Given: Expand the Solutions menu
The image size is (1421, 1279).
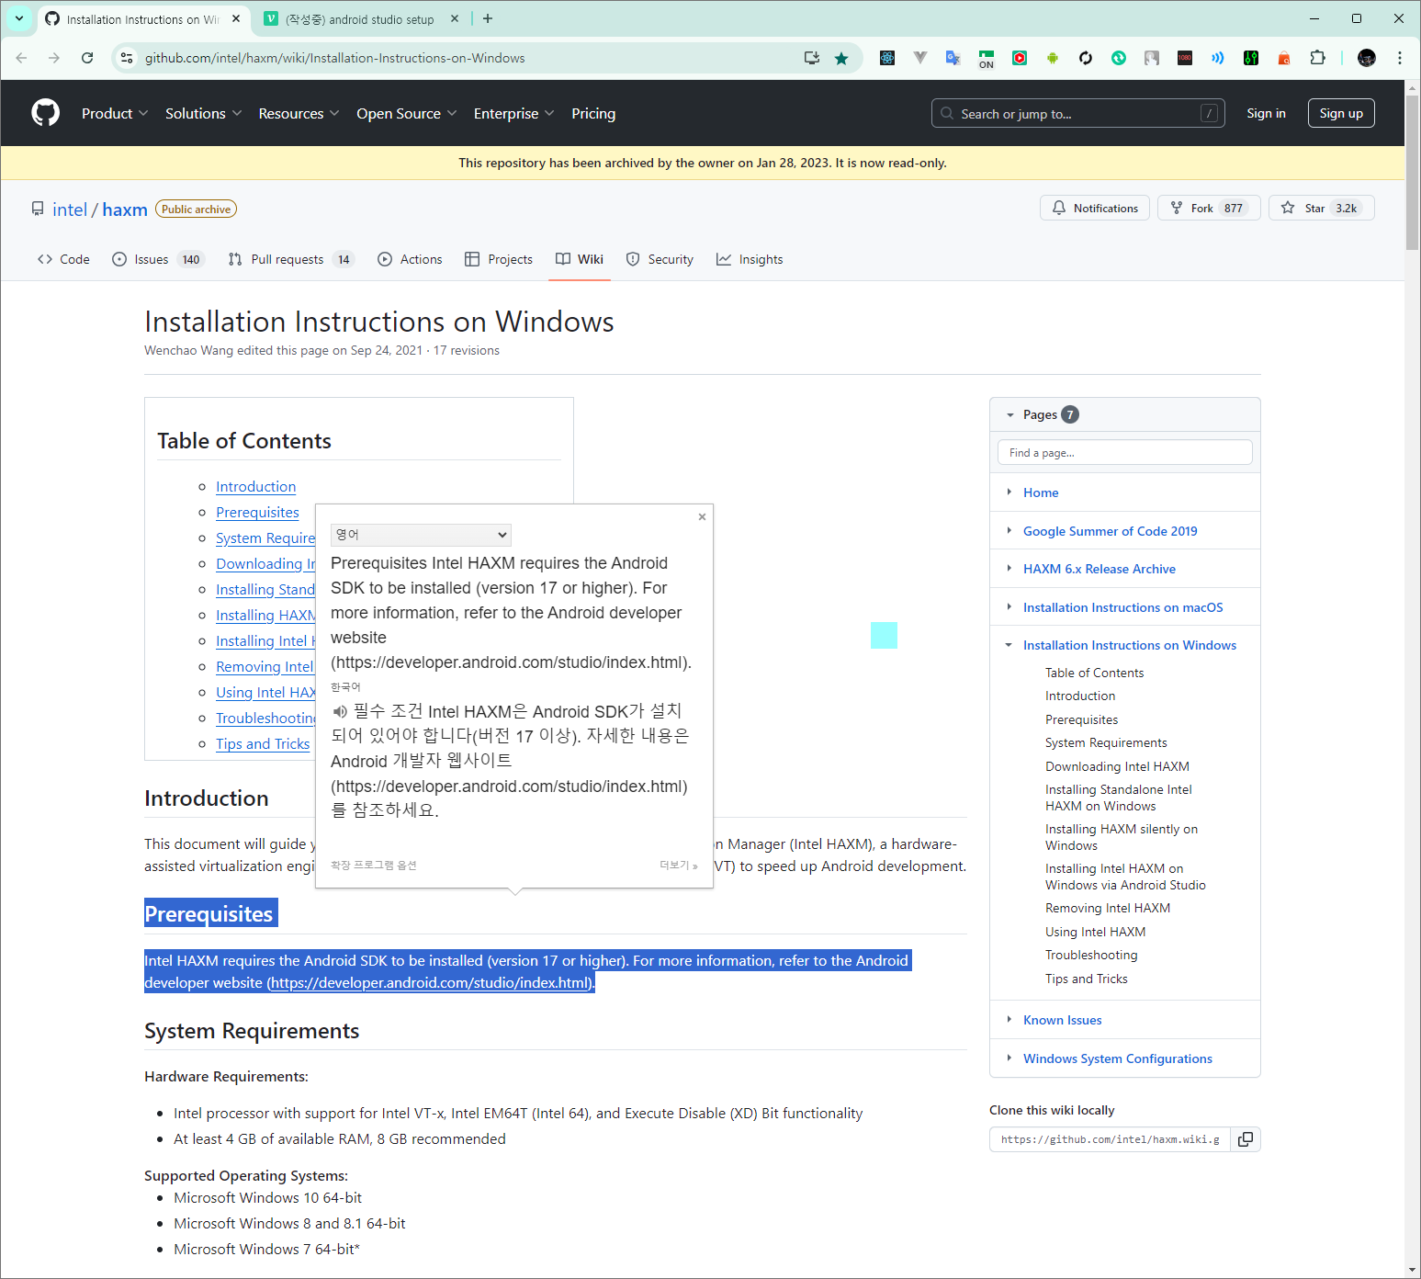Looking at the screenshot, I should [x=203, y=113].
